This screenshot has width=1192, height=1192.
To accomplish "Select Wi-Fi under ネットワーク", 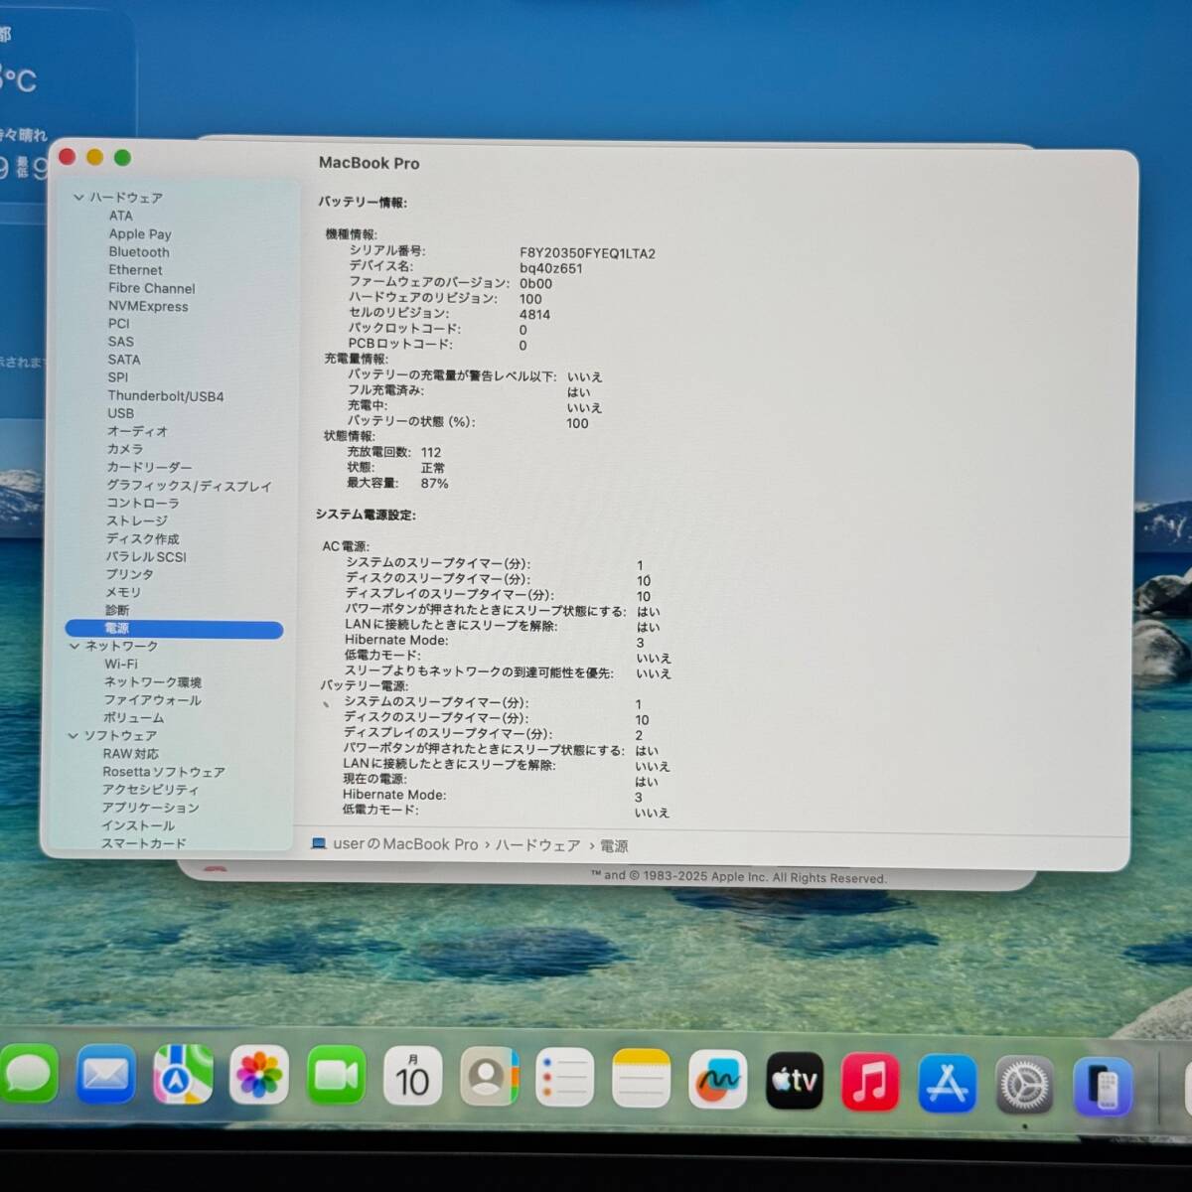I will coord(121,664).
